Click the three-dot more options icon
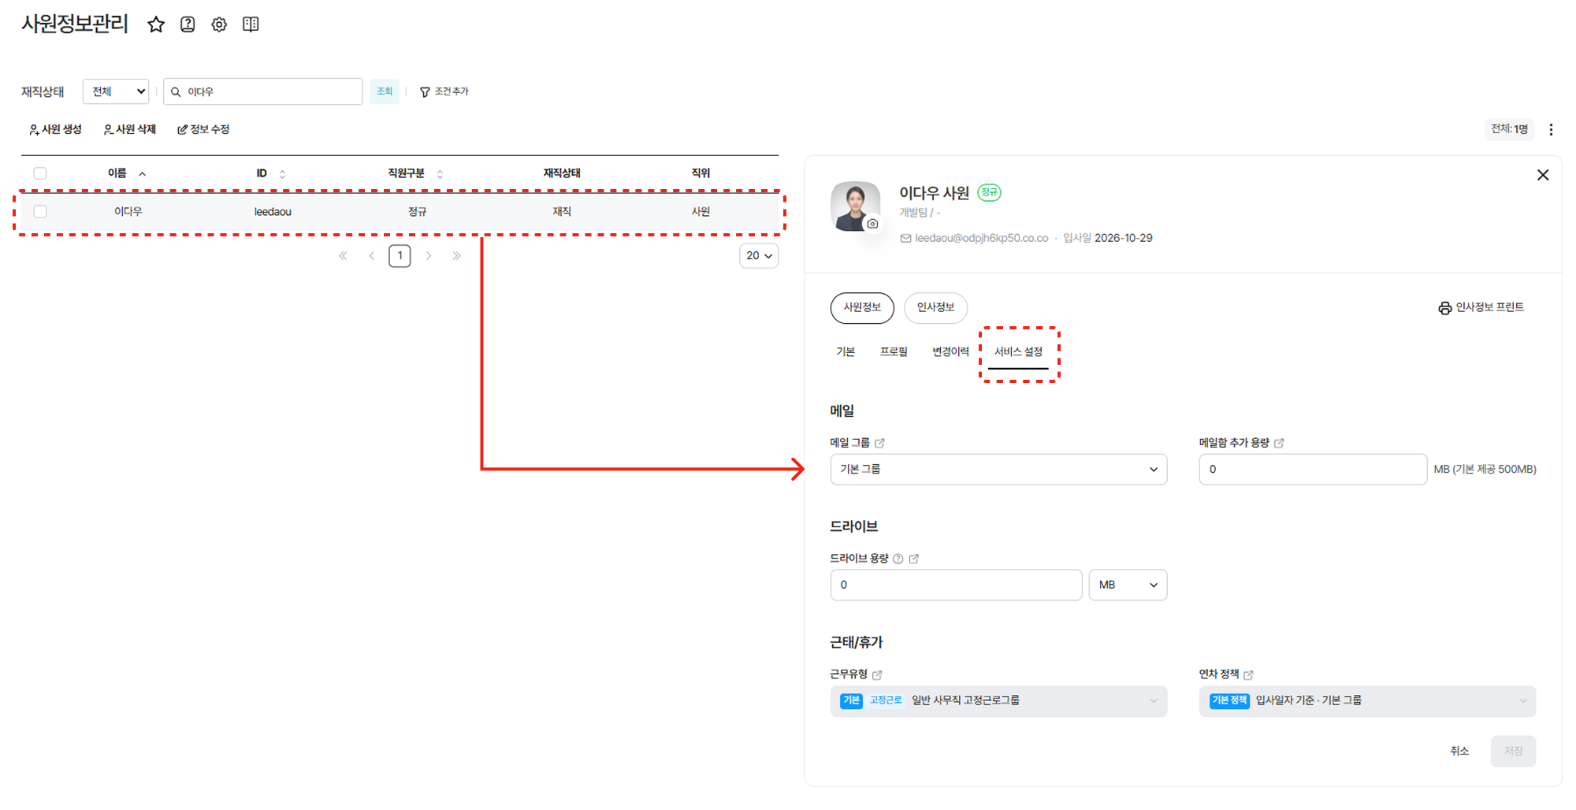The image size is (1576, 810). point(1551,129)
